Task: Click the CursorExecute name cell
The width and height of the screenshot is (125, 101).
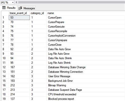Action: pos(86,27)
